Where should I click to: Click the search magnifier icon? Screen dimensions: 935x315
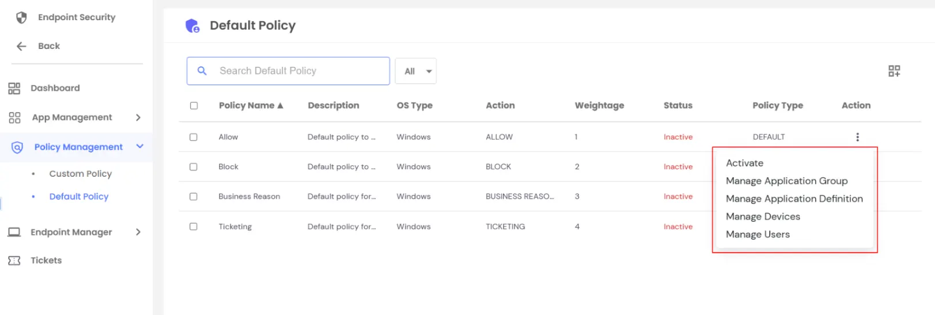coord(202,71)
